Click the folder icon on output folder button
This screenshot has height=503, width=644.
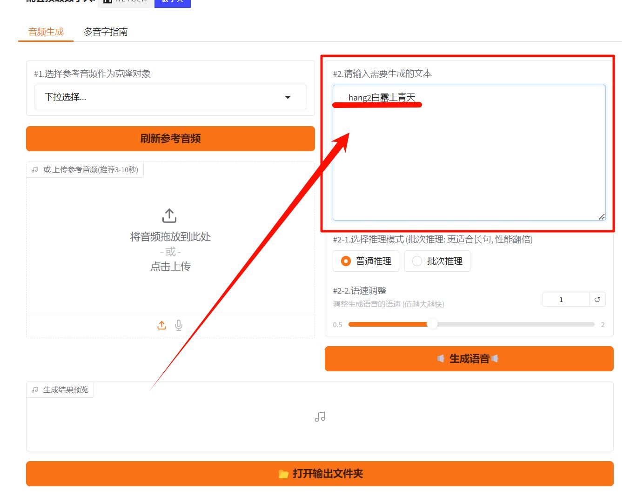tap(284, 474)
